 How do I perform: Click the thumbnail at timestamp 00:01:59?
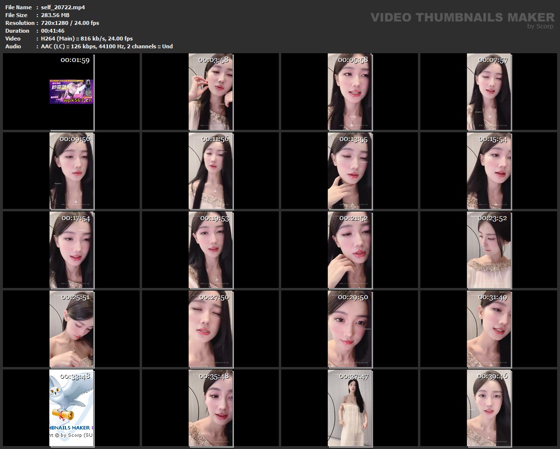coord(71,92)
